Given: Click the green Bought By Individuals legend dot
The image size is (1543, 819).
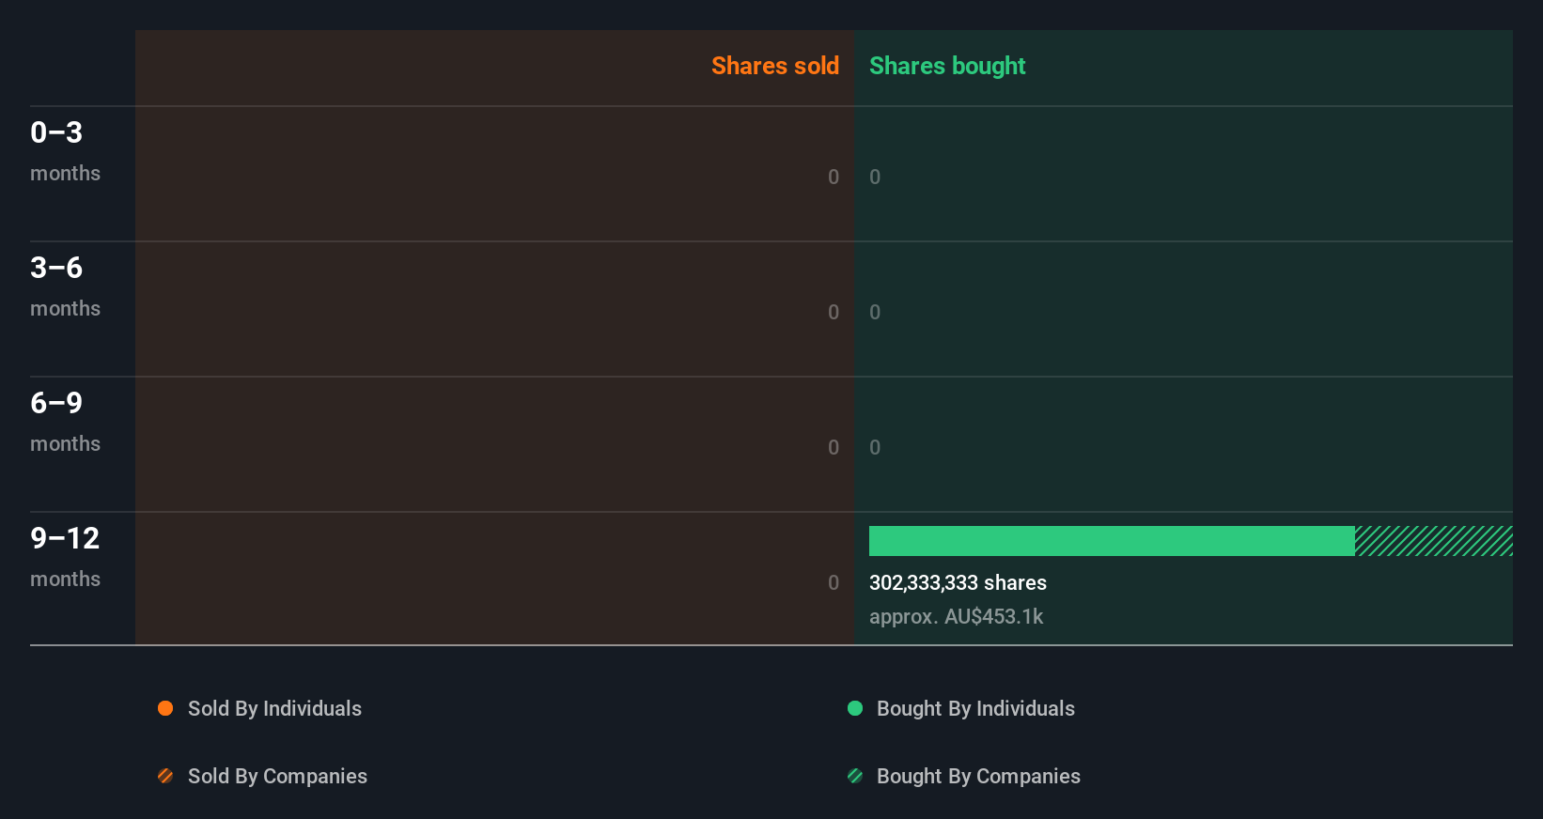Looking at the screenshot, I should (x=855, y=708).
